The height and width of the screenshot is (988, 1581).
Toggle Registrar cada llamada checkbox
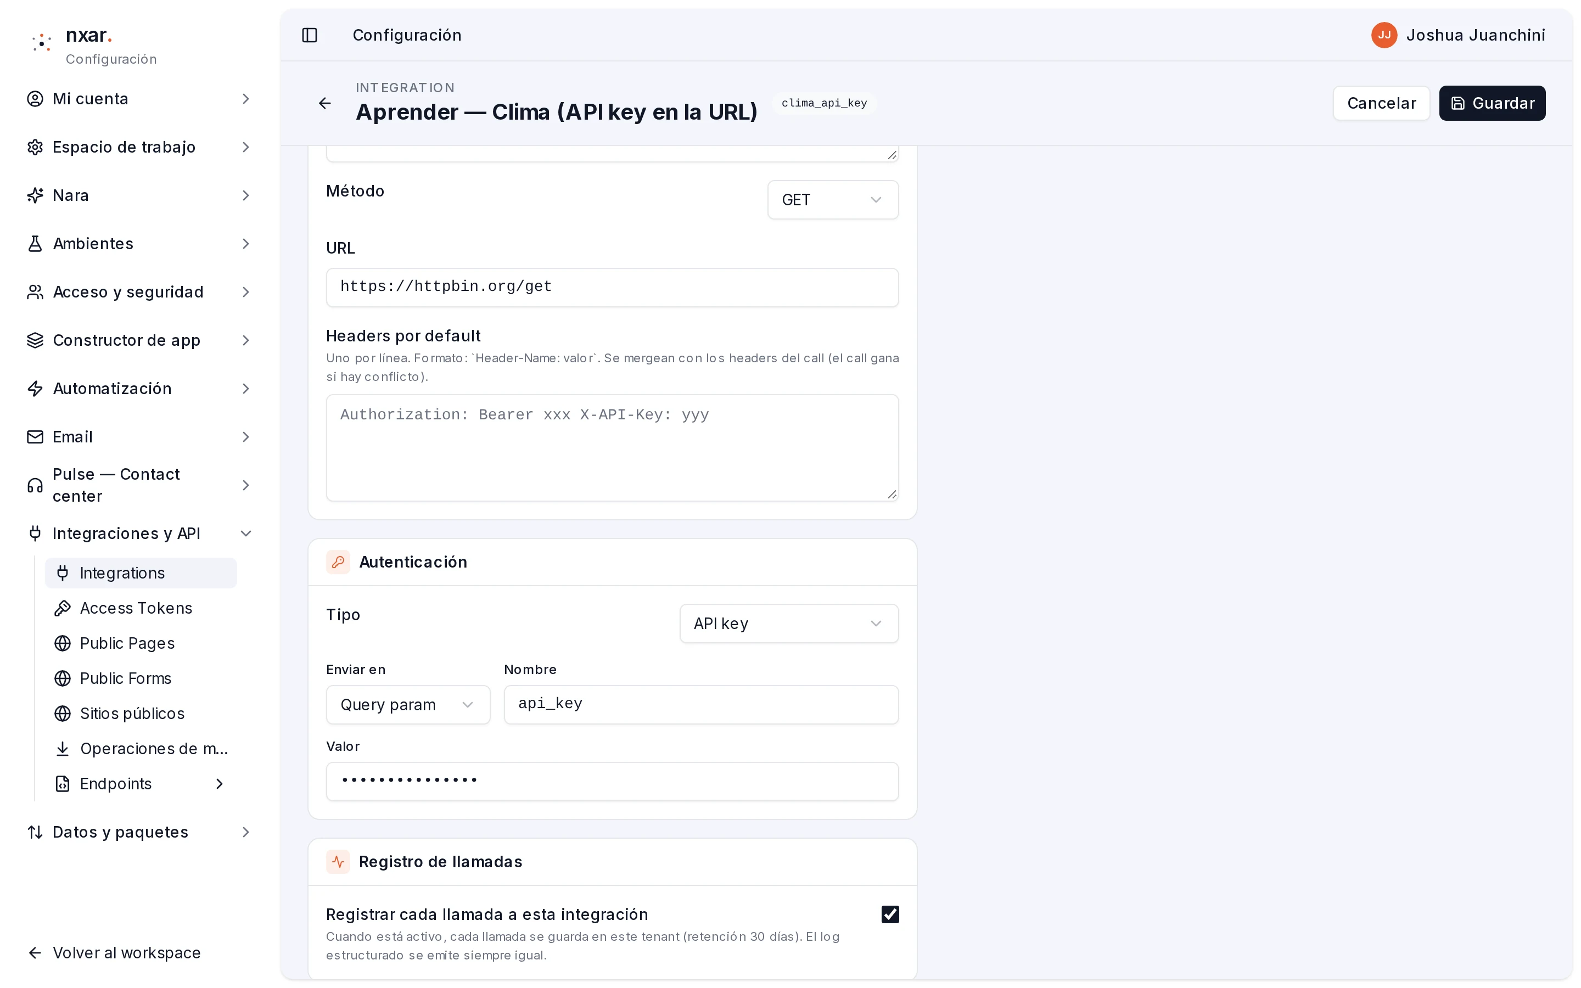click(x=890, y=914)
